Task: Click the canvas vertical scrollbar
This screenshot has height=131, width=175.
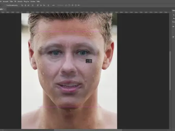Action: [170, 71]
